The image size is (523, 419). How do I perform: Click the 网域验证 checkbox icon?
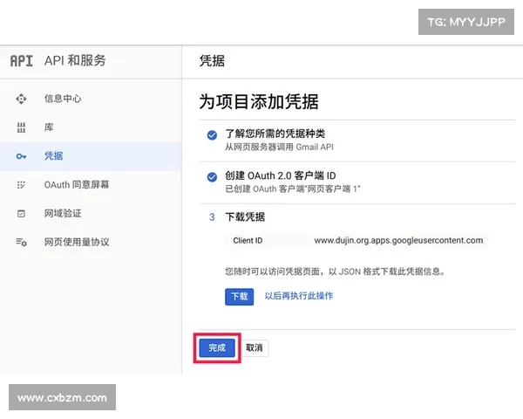[x=21, y=214]
